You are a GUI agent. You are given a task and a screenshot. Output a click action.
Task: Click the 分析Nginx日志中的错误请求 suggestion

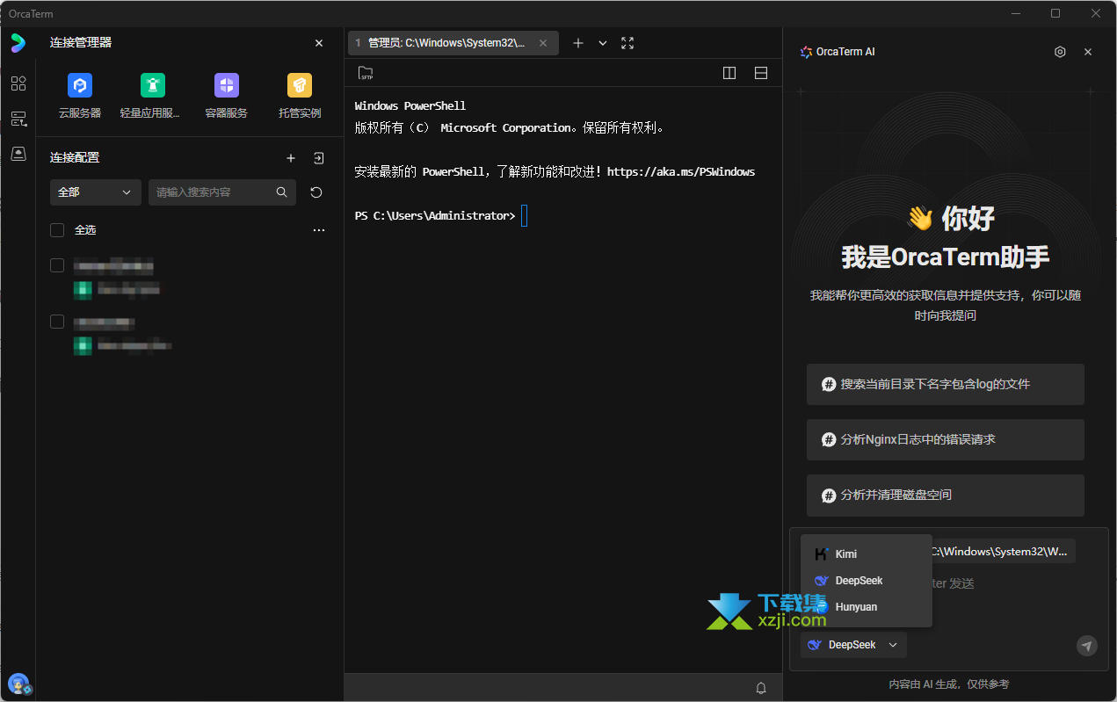[x=945, y=439]
